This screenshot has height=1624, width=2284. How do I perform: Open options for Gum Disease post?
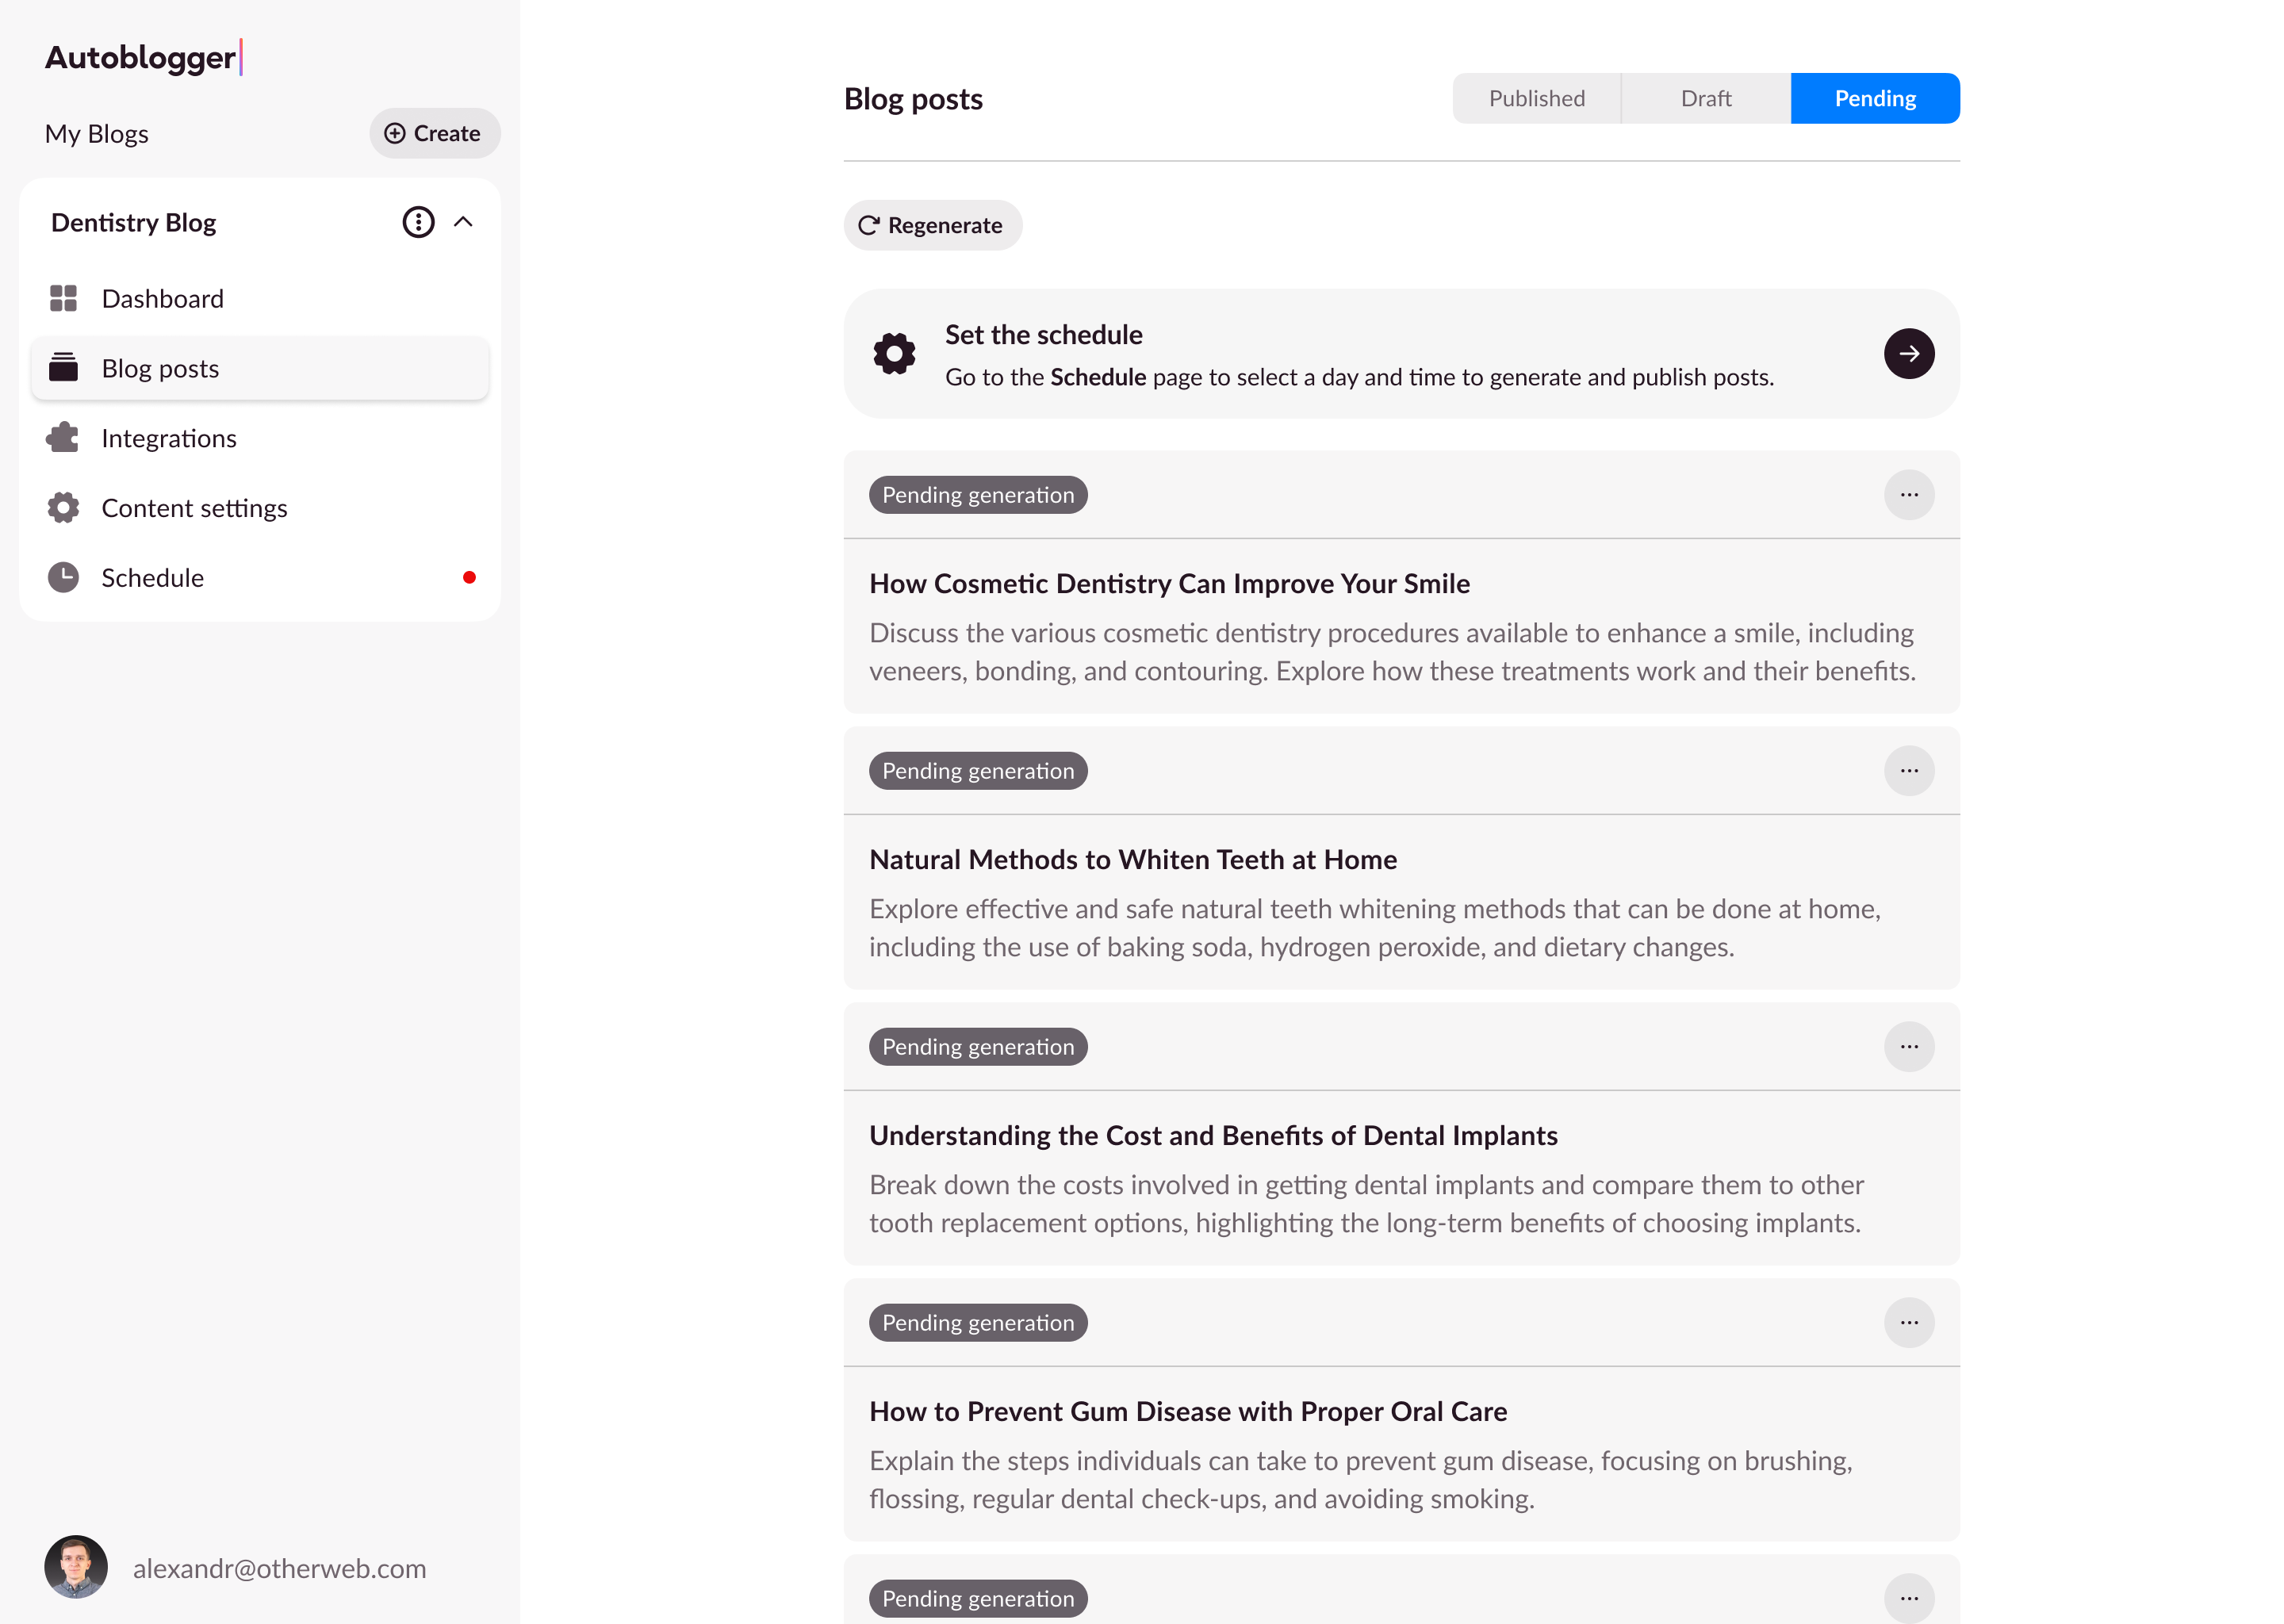click(1908, 1323)
